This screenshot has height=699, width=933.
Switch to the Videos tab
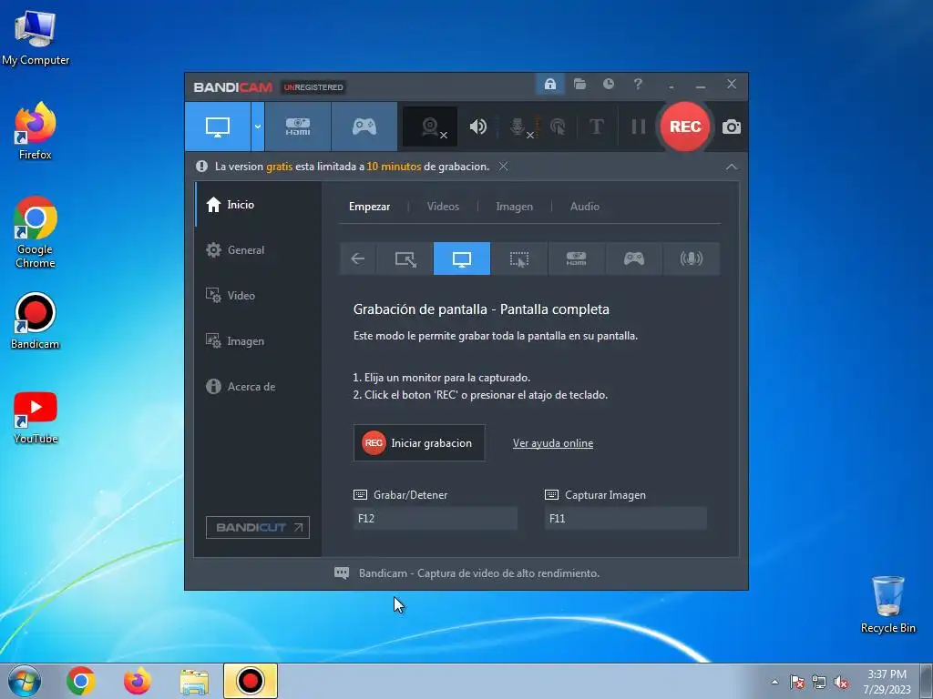[443, 207]
